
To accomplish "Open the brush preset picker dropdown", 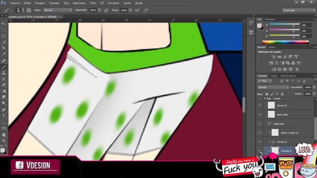I will pyautogui.click(x=23, y=10).
